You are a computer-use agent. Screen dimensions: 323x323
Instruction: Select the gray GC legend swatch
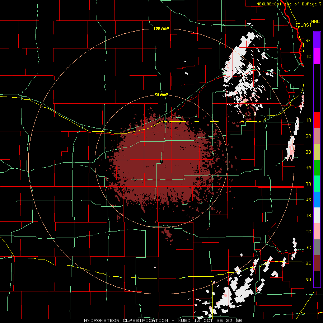coord(317,247)
